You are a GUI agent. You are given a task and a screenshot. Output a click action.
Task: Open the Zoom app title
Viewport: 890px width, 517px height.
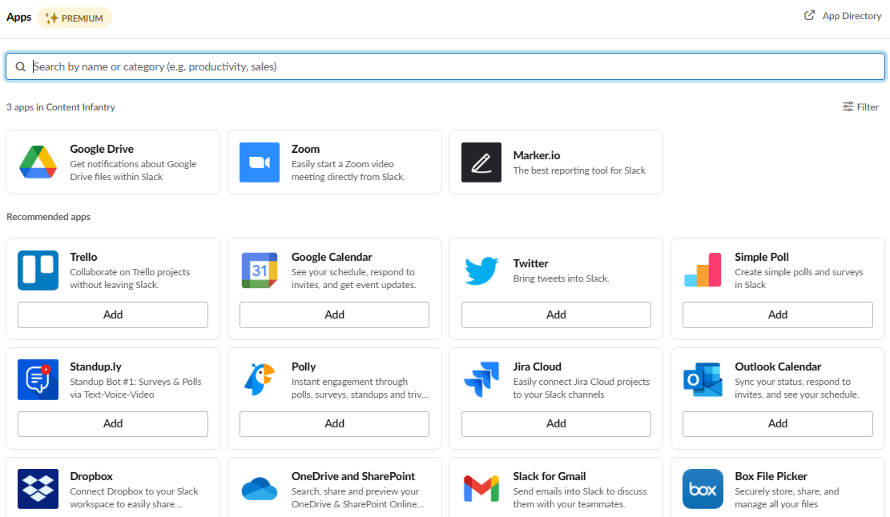point(305,149)
